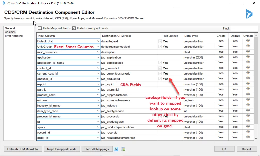The height and width of the screenshot is (156, 260).
Task: Select the Columns page
Action: coord(10,32)
